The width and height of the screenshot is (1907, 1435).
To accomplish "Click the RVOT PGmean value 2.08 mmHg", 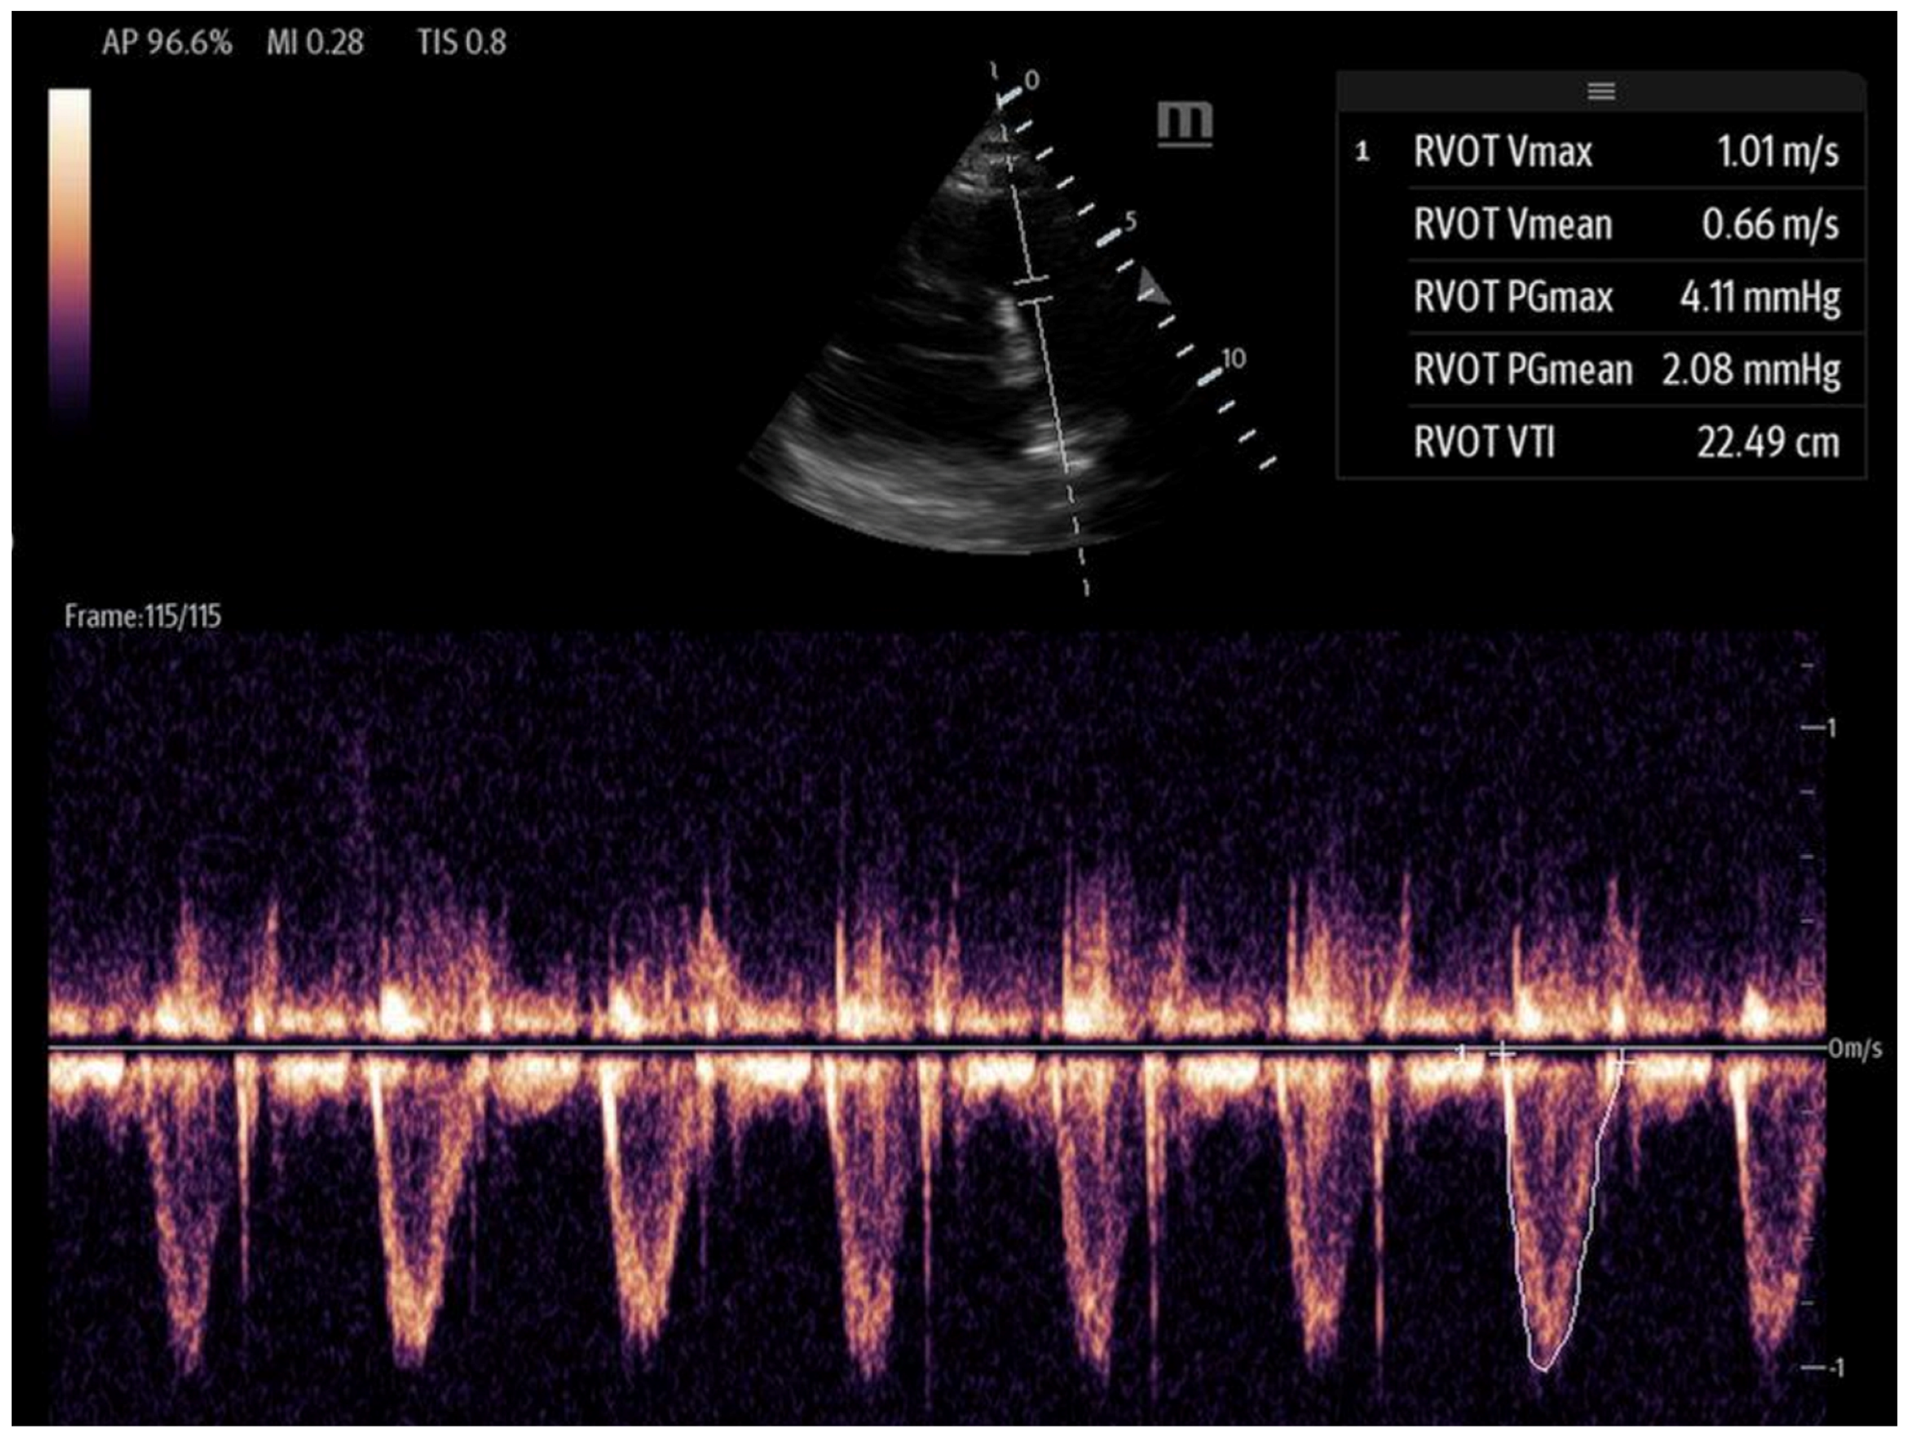I will tap(1750, 370).
